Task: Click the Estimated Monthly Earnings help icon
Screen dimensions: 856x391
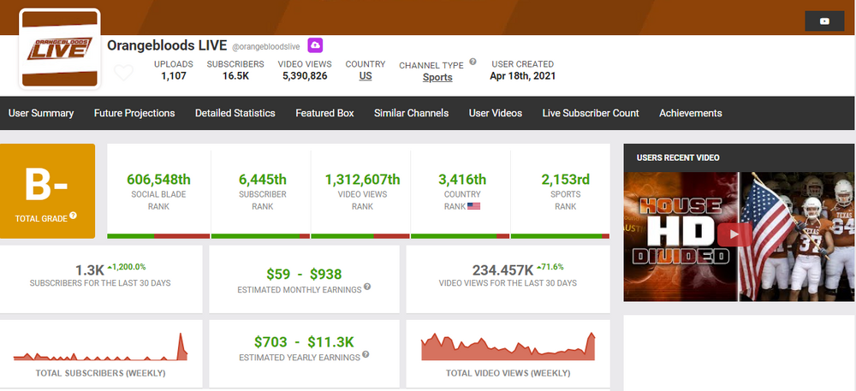Action: click(367, 287)
